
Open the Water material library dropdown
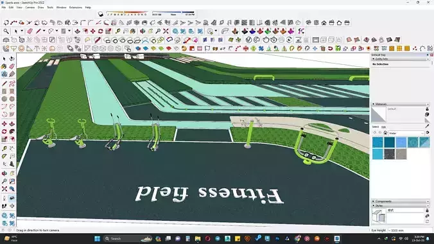pyautogui.click(x=406, y=133)
